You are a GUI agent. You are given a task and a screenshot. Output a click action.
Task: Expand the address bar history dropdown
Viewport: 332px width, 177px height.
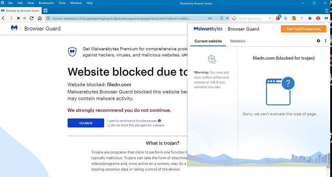(x=227, y=19)
